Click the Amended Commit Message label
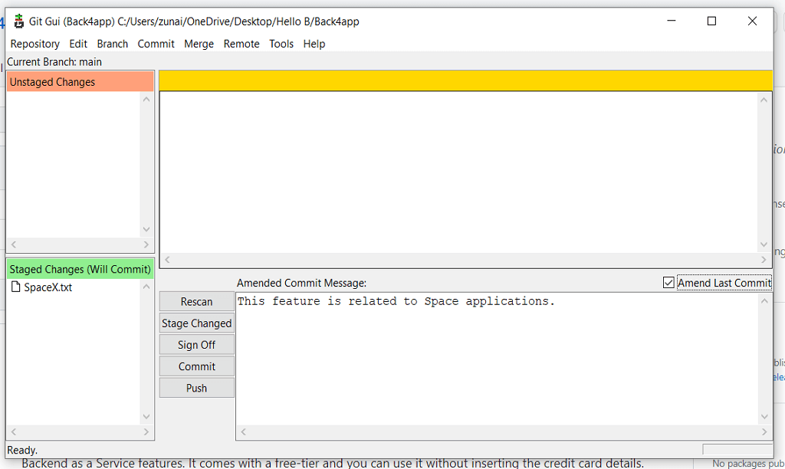 click(301, 284)
